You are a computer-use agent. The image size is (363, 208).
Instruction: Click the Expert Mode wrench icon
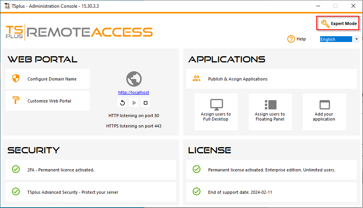coord(325,24)
